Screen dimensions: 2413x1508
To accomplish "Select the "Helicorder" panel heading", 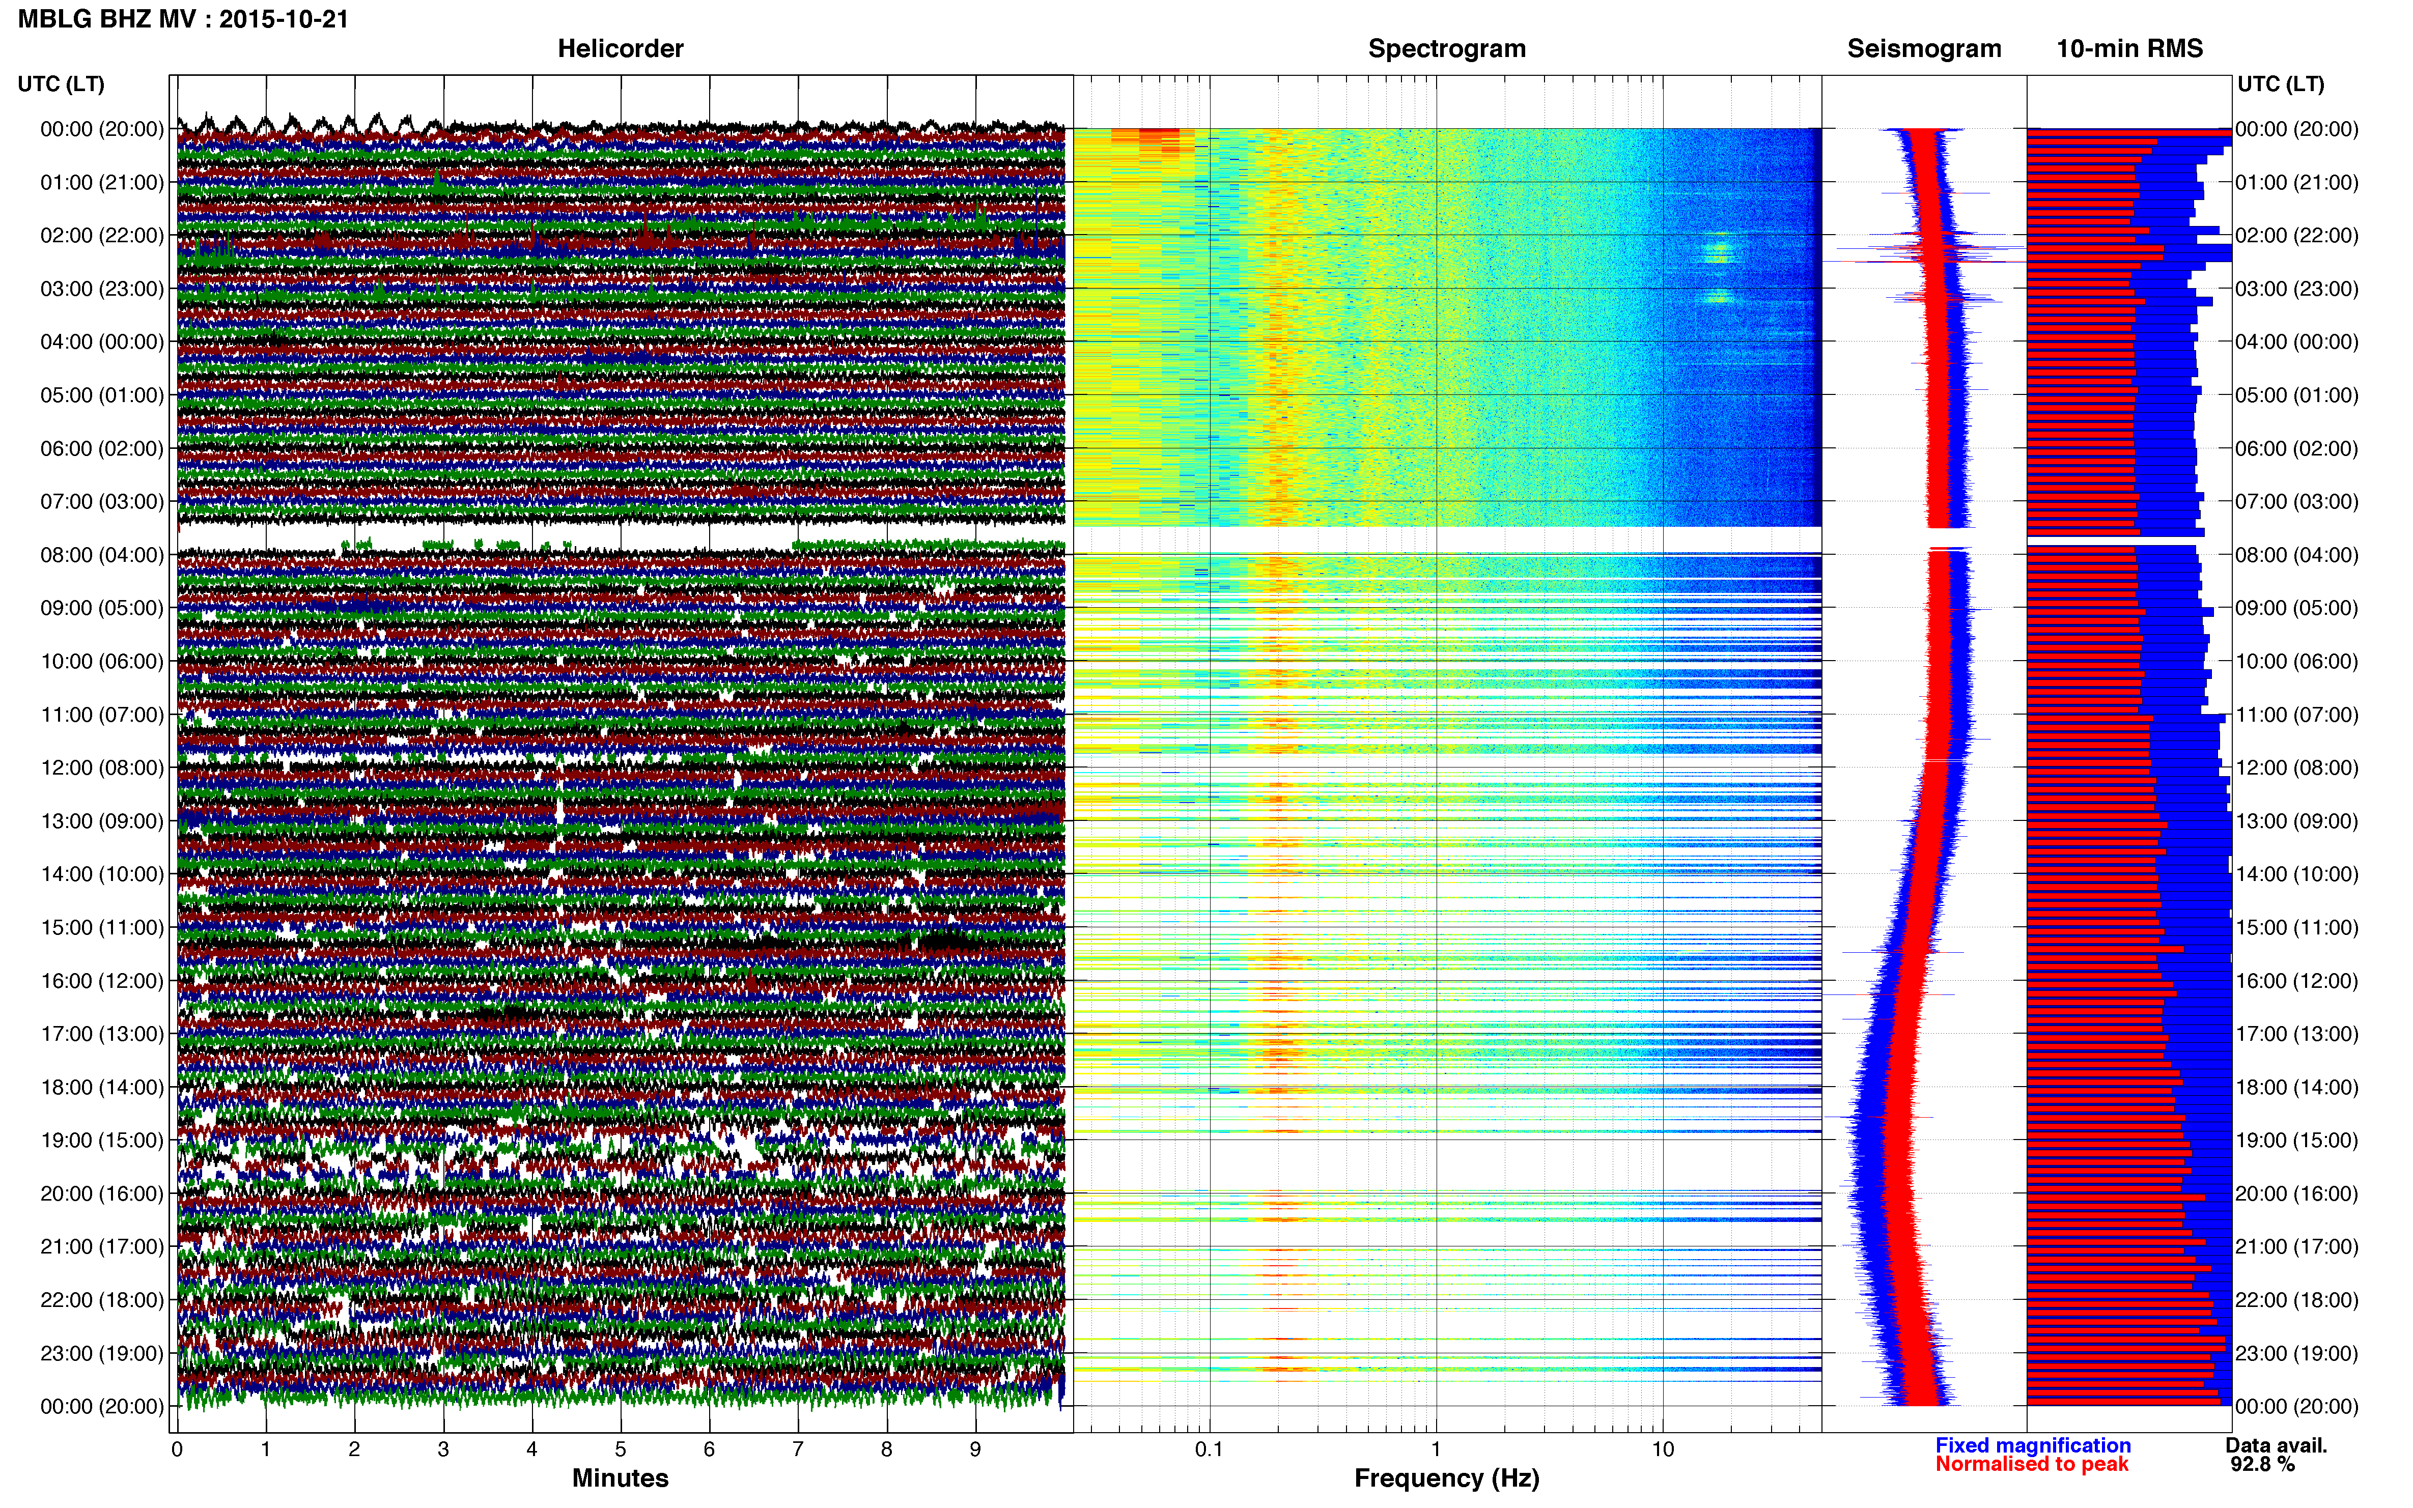I will click(621, 49).
